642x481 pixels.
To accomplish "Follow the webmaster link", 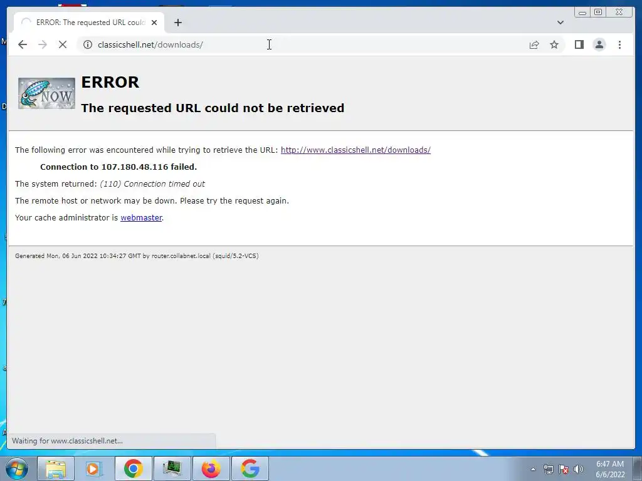I will [x=141, y=217].
